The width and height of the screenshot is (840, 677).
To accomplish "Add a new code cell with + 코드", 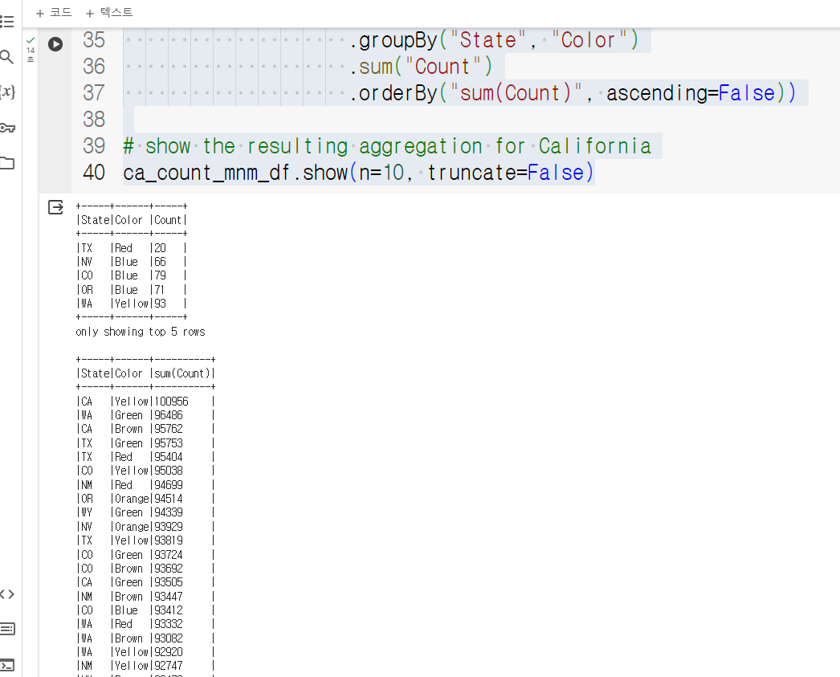I will click(x=54, y=12).
